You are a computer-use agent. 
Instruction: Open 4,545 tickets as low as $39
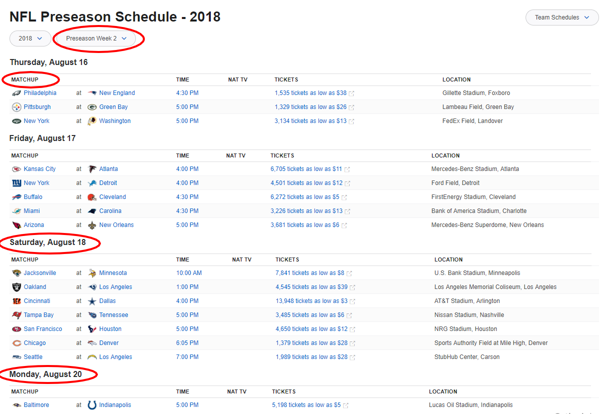(312, 287)
